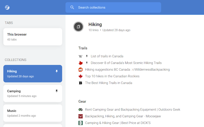Click Wikipedia favicon of List of trails
This screenshot has width=204, height=127.
(81, 56)
